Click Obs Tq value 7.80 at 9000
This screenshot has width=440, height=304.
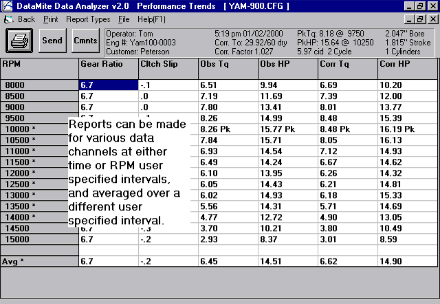coord(228,107)
